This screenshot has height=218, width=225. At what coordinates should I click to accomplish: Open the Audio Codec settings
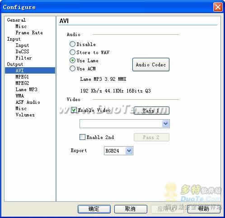point(151,65)
